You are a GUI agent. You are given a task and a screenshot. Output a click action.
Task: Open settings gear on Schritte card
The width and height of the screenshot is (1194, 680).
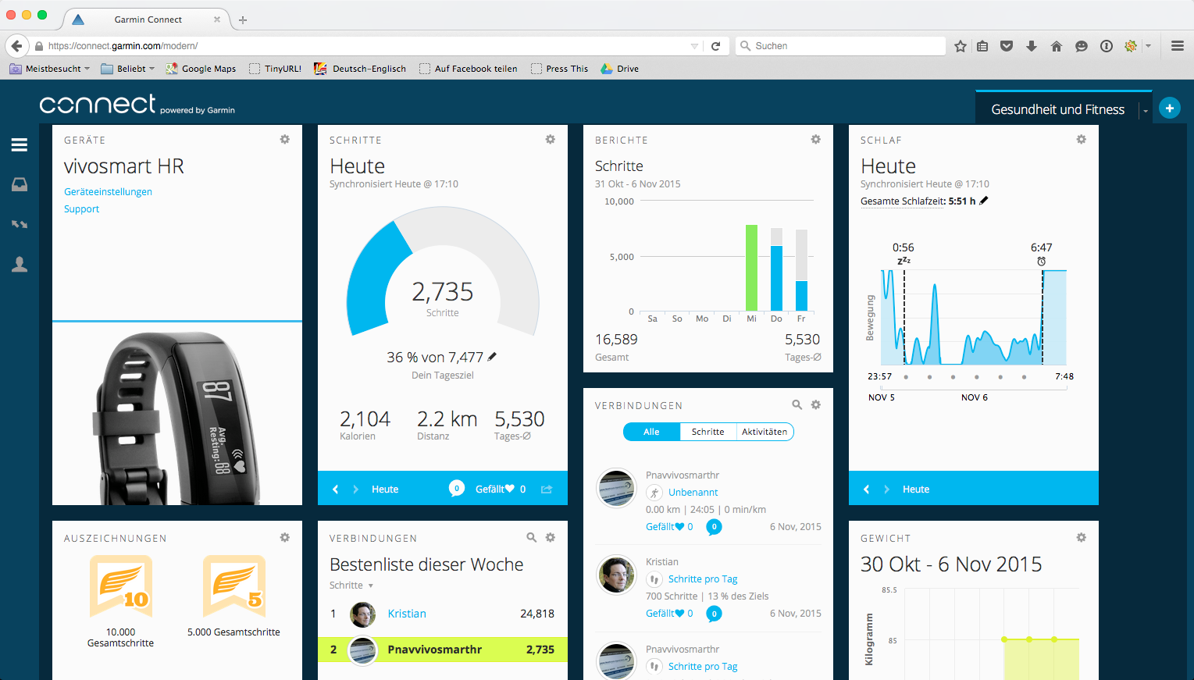551,140
